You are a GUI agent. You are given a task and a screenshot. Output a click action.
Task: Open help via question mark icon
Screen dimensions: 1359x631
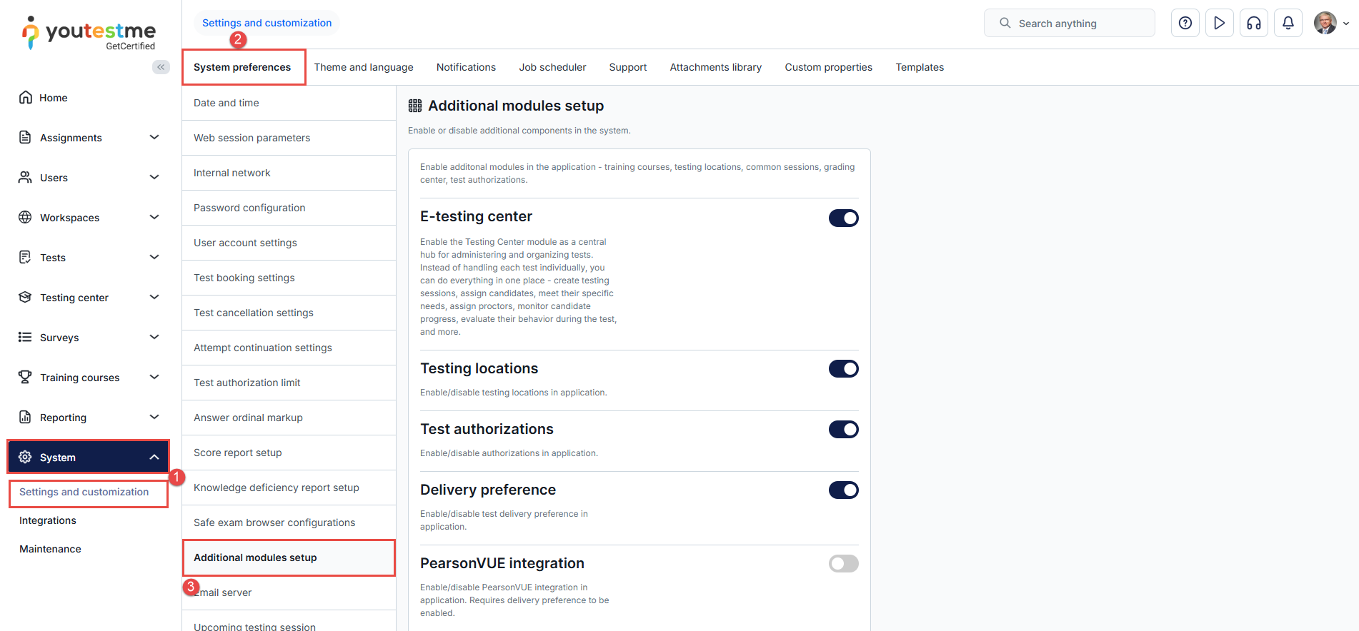point(1185,23)
